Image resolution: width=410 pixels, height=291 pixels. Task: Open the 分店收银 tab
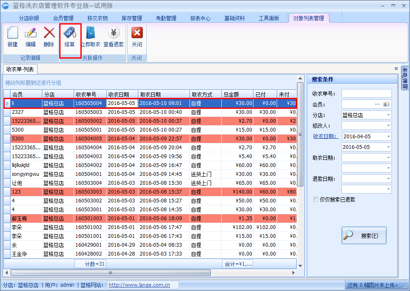pos(29,18)
